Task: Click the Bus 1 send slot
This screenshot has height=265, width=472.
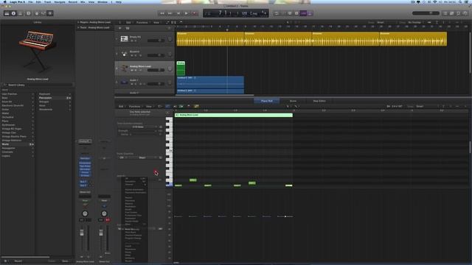Action: 83,182
